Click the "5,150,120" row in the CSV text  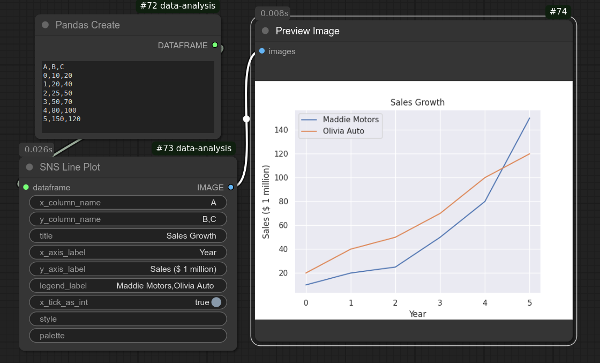[x=62, y=119]
